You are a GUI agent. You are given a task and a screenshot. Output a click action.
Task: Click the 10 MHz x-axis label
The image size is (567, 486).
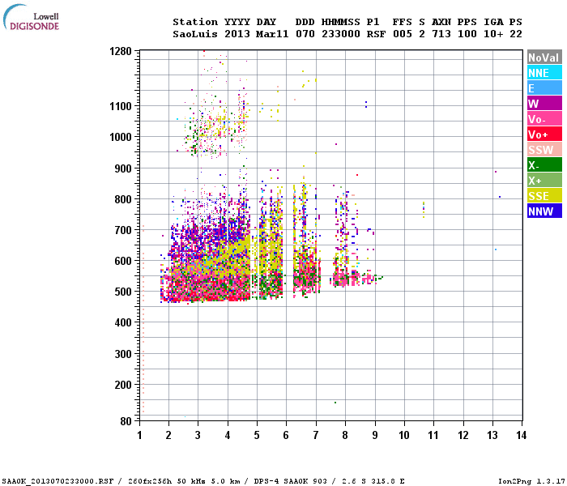pos(404,435)
